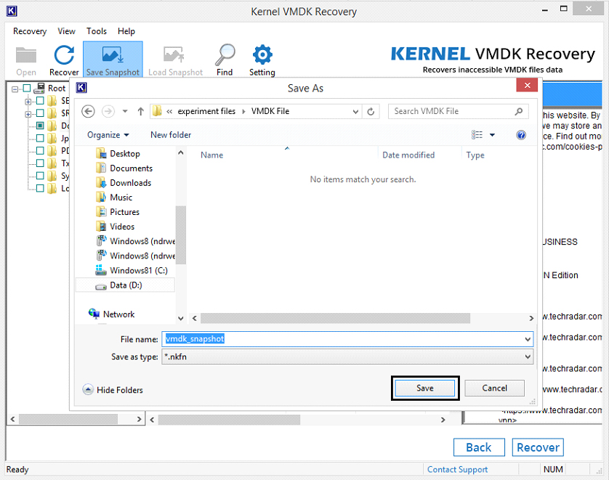Viewport: 609px width, 480px height.
Task: Toggle the checkbox beside the Do folder
Action: click(40, 126)
